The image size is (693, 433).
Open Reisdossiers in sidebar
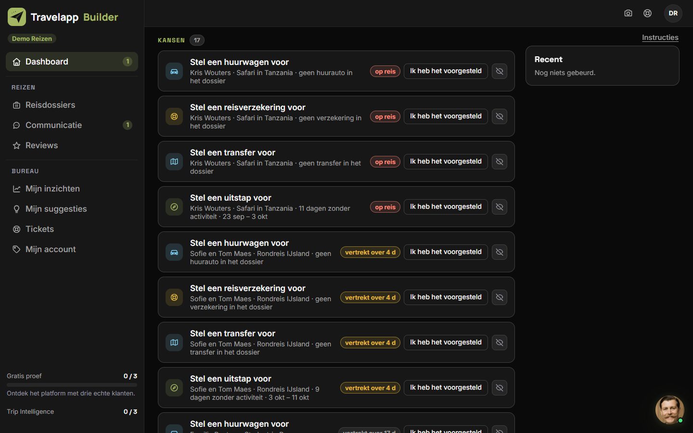(72, 105)
